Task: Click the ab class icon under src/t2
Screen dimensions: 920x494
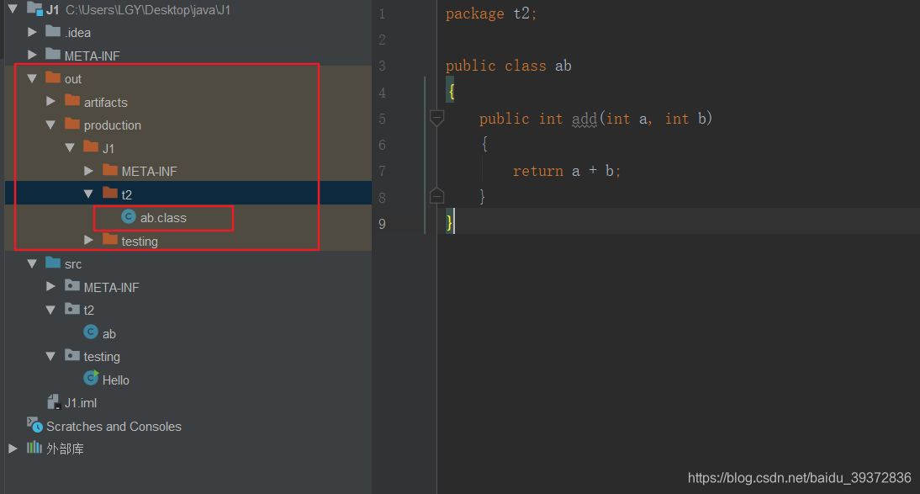Action: click(x=93, y=332)
